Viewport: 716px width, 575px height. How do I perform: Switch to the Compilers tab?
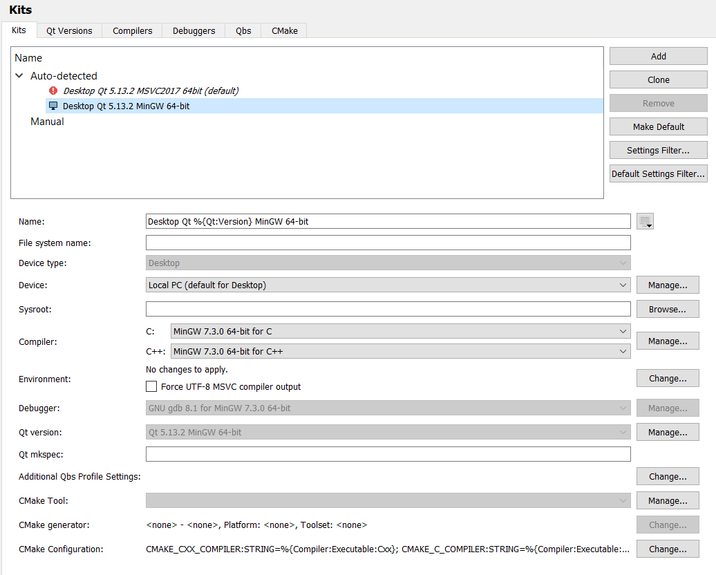coord(133,30)
